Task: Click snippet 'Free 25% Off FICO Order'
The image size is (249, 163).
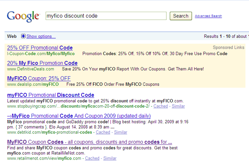Action: coord(113,84)
